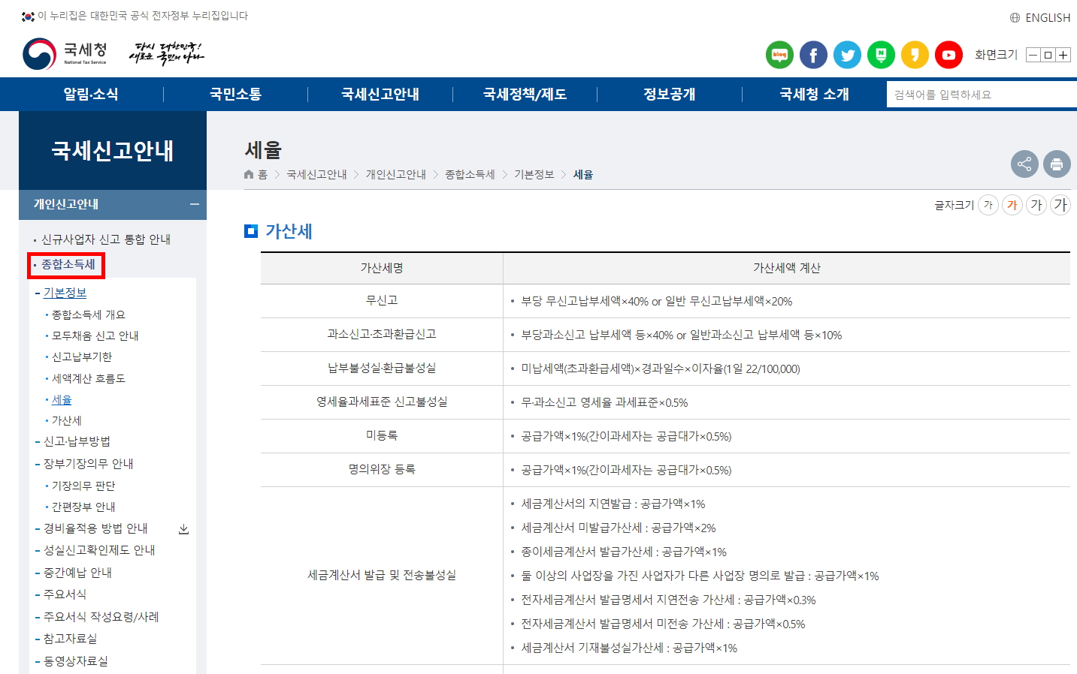Open the Twitter icon

click(x=847, y=54)
